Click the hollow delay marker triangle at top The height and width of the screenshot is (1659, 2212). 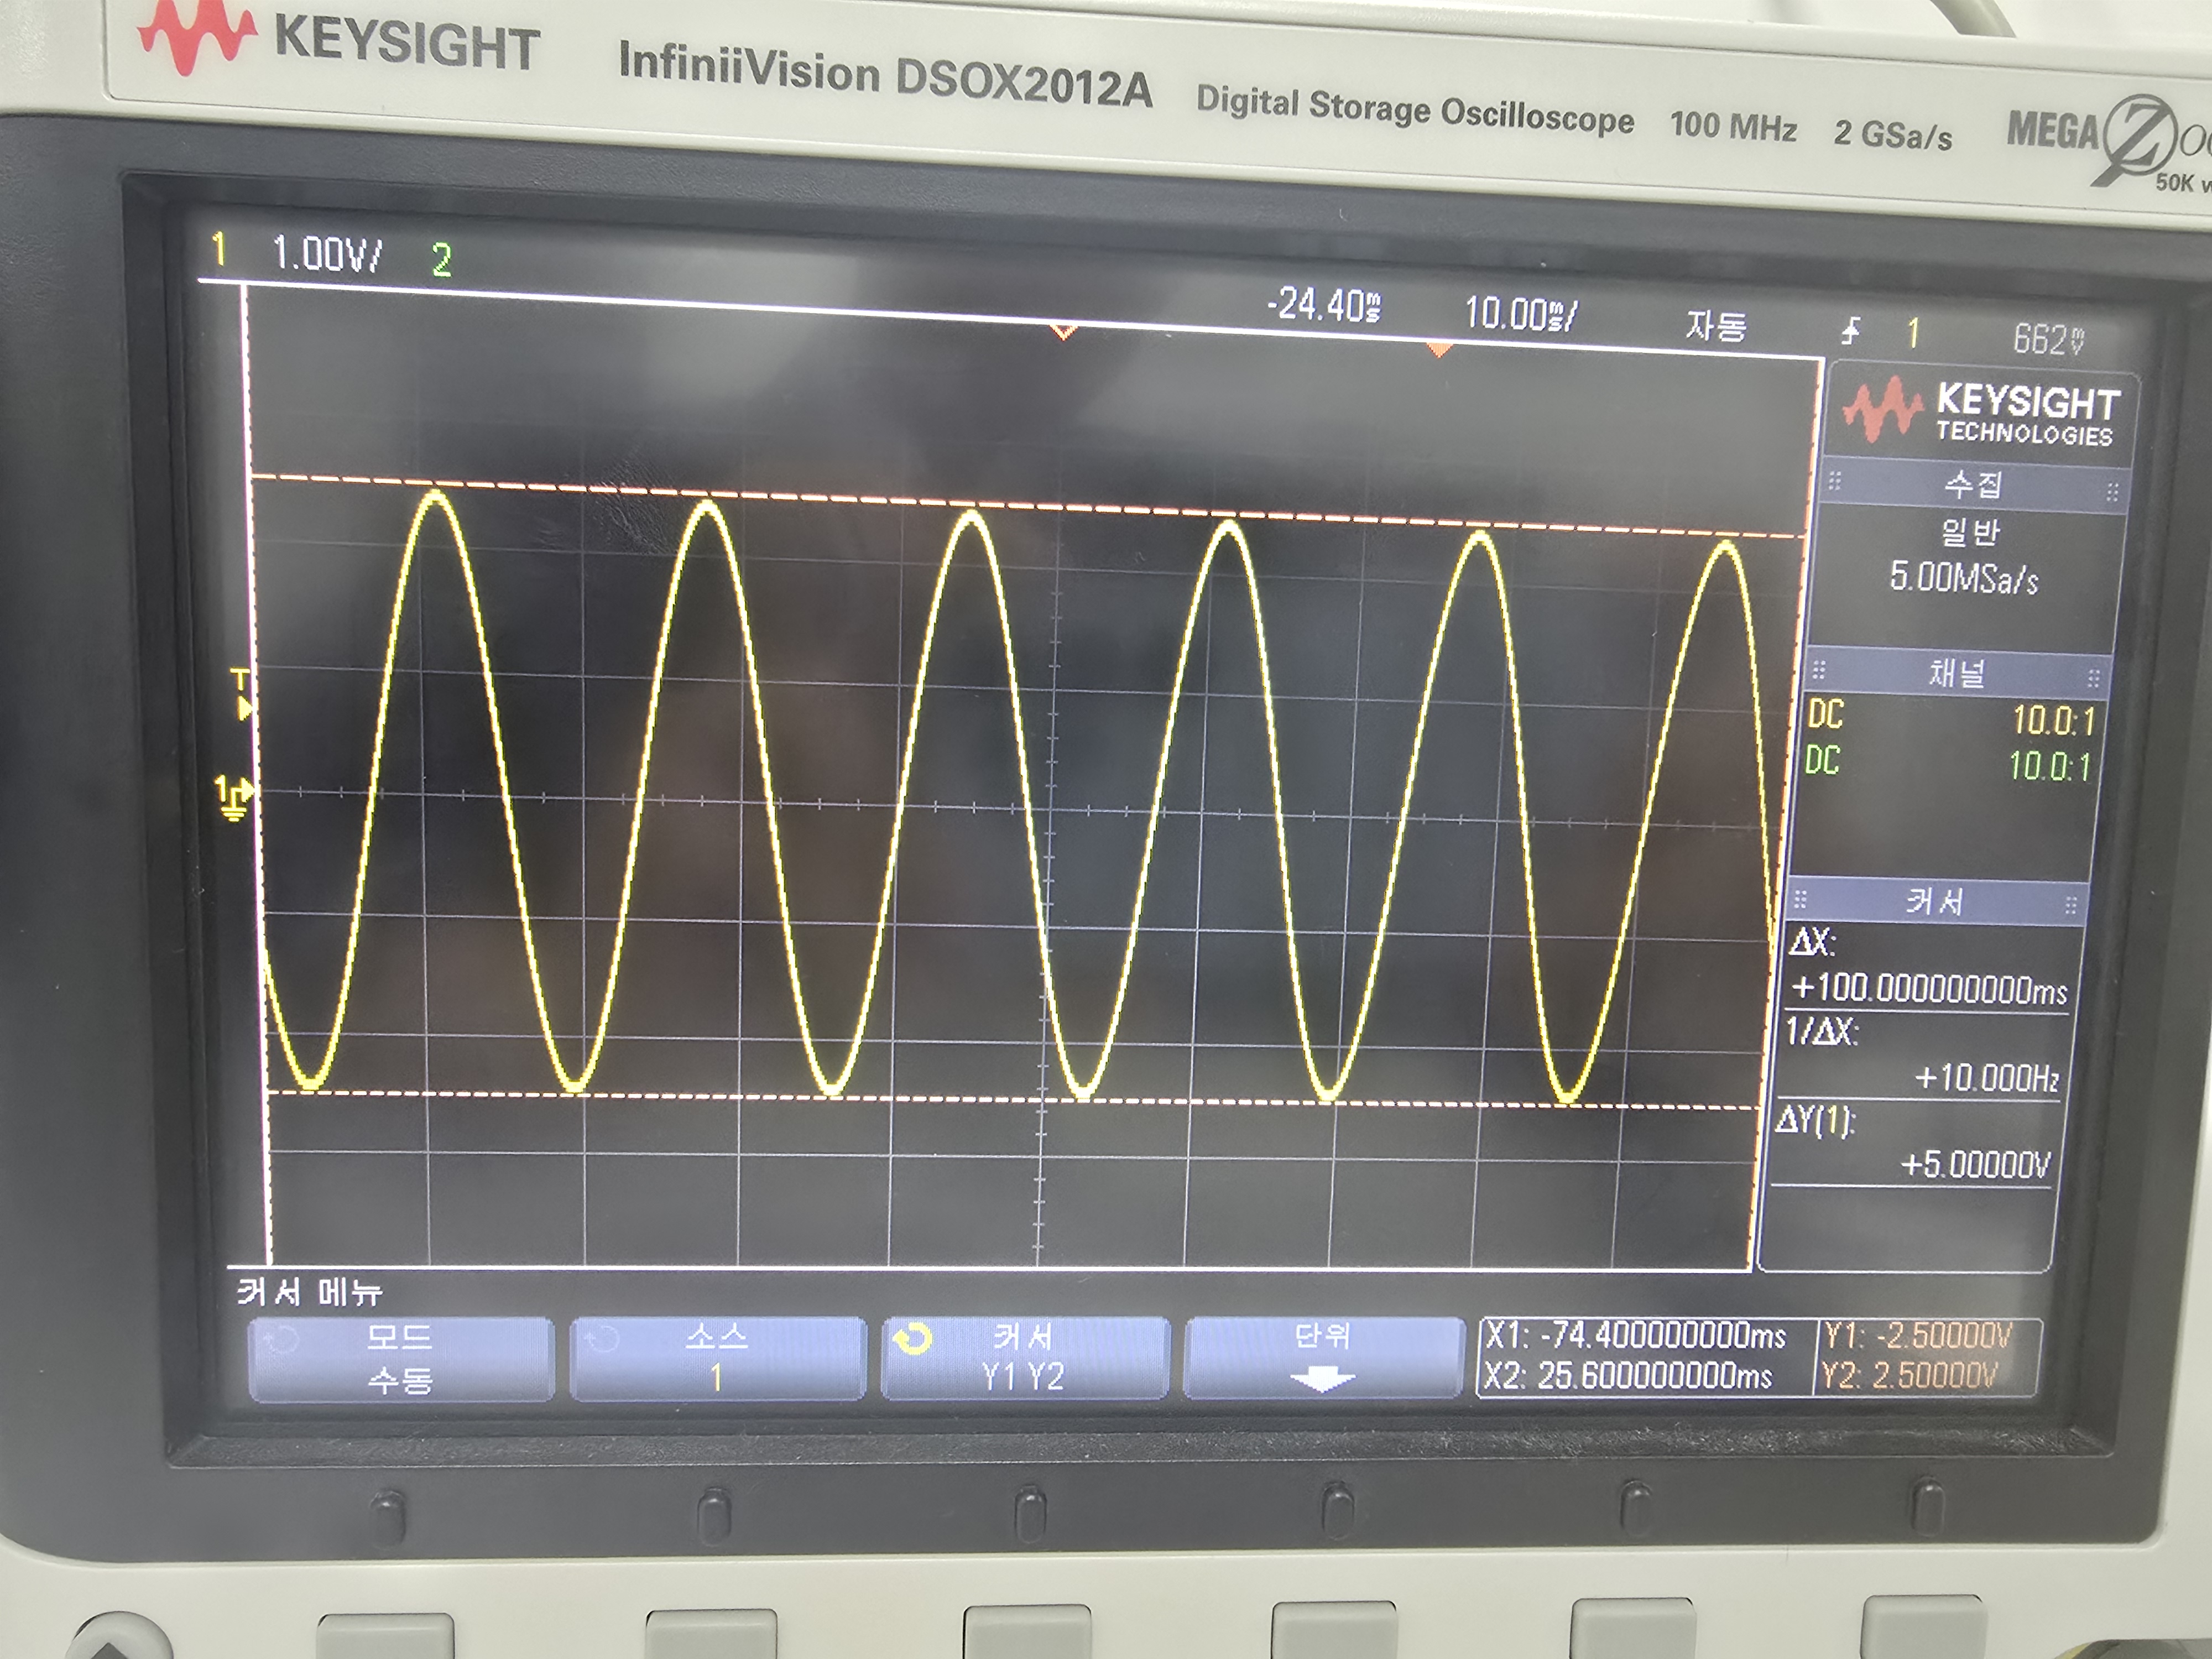[1063, 331]
